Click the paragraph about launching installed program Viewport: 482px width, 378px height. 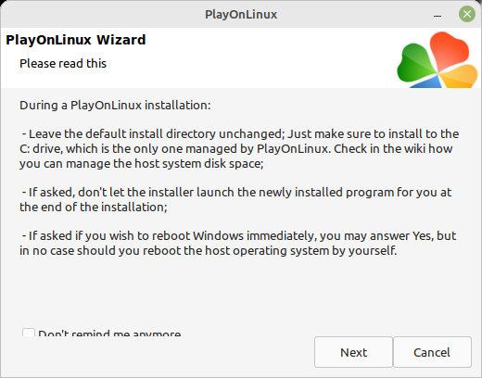click(x=235, y=199)
